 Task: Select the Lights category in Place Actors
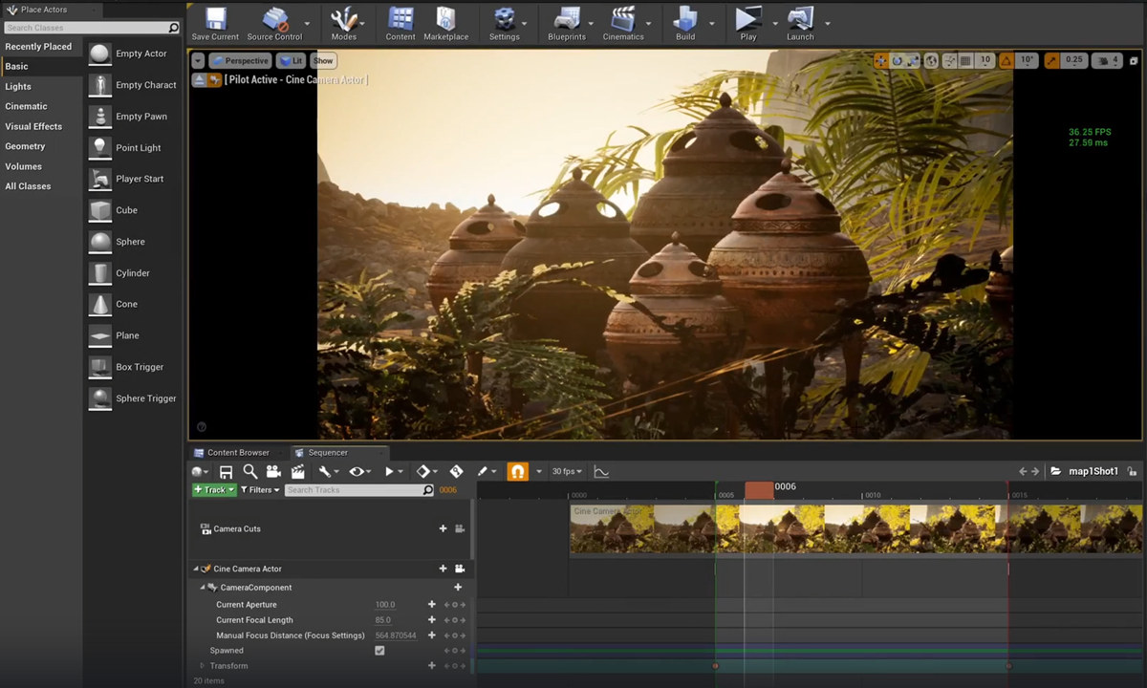[x=18, y=86]
